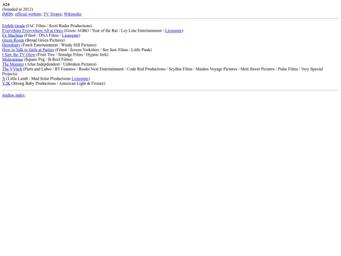This screenshot has height=256, width=341.
Task: Open Everything Everywhere All at Once link
Action: click(x=33, y=31)
